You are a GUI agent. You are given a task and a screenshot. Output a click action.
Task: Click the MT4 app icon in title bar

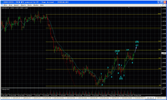2,2
